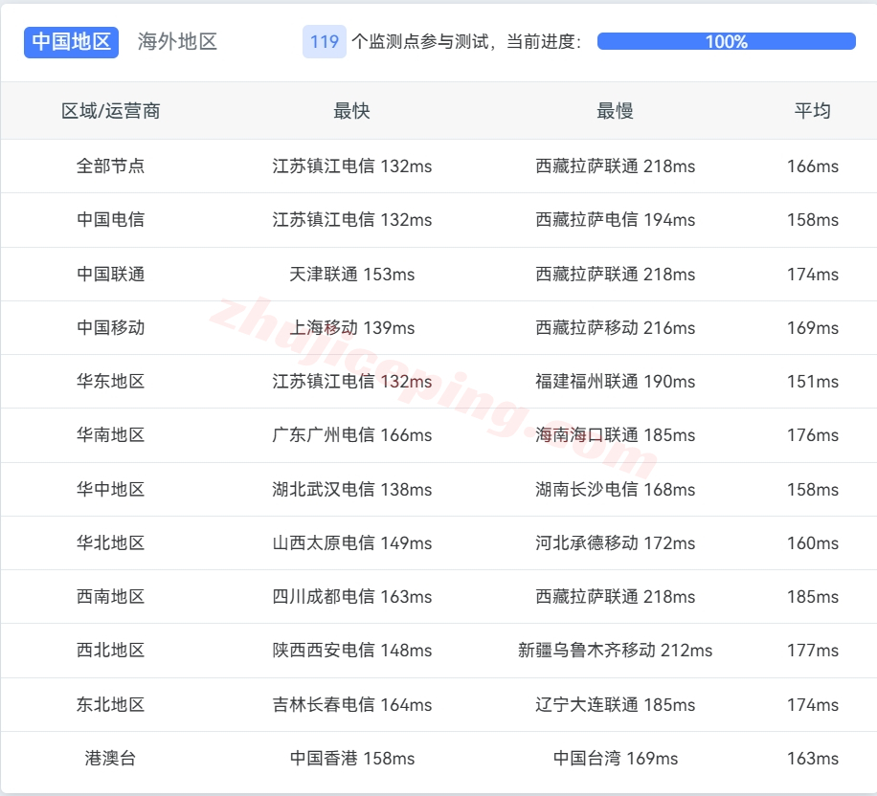Switch to the 中国地区 tab
Viewport: 877px width, 796px height.
[x=71, y=42]
